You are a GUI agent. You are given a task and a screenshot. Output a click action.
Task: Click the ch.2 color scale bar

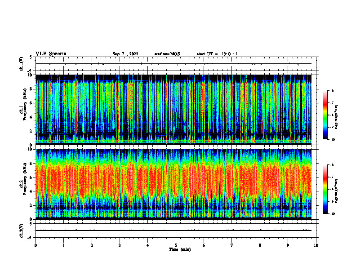click(x=325, y=189)
